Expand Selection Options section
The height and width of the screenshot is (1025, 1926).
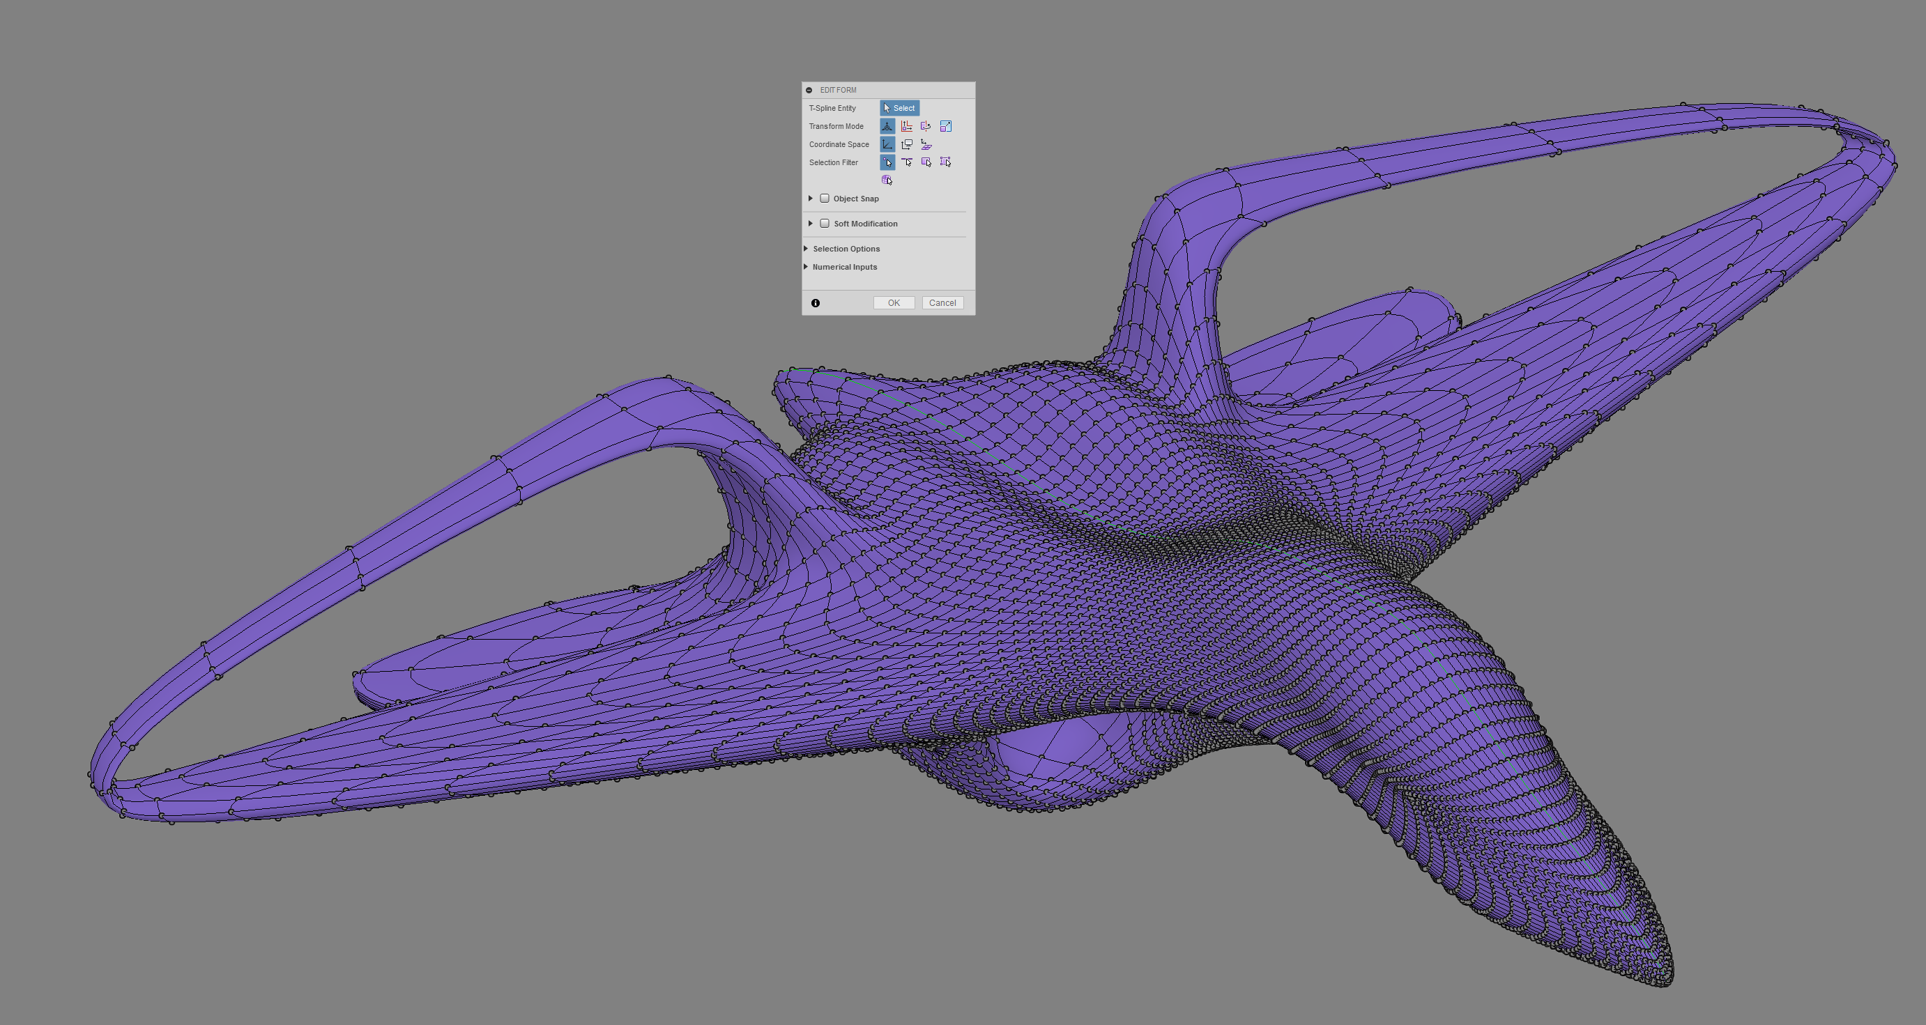click(806, 249)
